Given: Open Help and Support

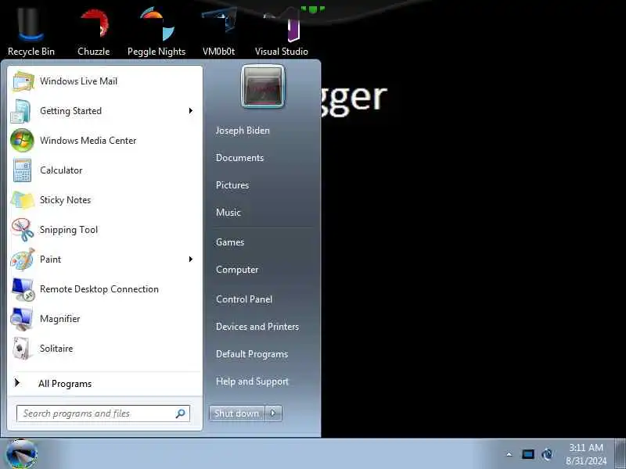Looking at the screenshot, I should tap(252, 381).
